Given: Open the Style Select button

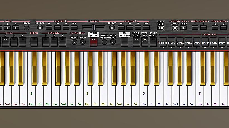Looking at the screenshot, I should 153,42.
